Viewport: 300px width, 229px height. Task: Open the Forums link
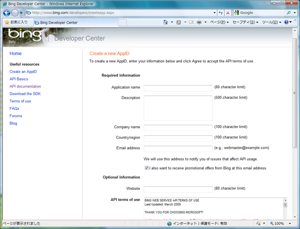16,116
